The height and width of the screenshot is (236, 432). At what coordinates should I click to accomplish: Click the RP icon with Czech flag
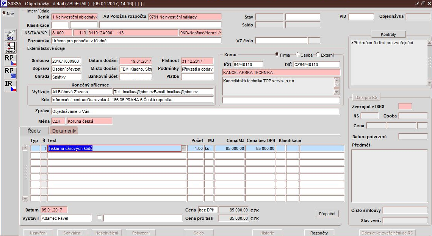coord(11,60)
